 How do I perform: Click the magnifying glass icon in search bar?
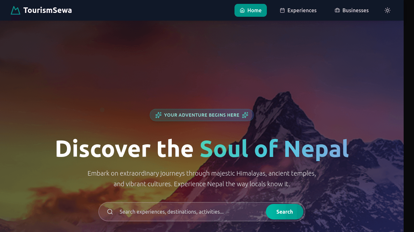click(x=110, y=212)
